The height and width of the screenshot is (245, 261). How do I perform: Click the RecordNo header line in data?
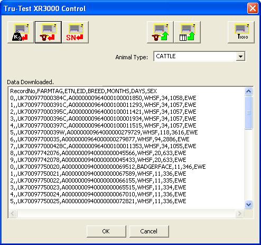83,91
